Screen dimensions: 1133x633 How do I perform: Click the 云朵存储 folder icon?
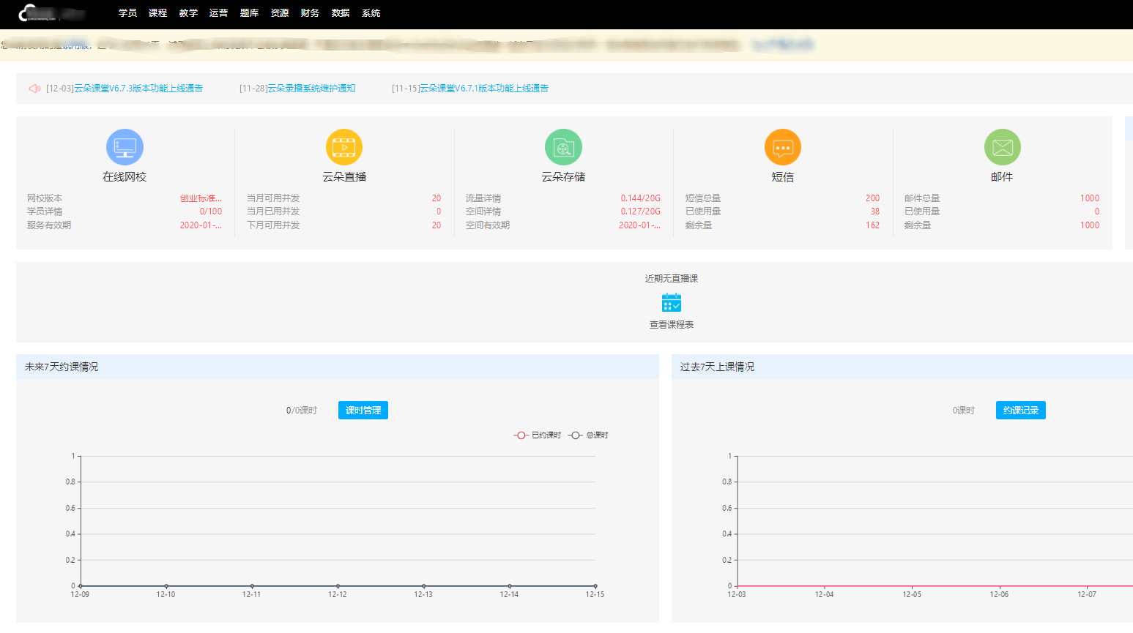click(563, 147)
